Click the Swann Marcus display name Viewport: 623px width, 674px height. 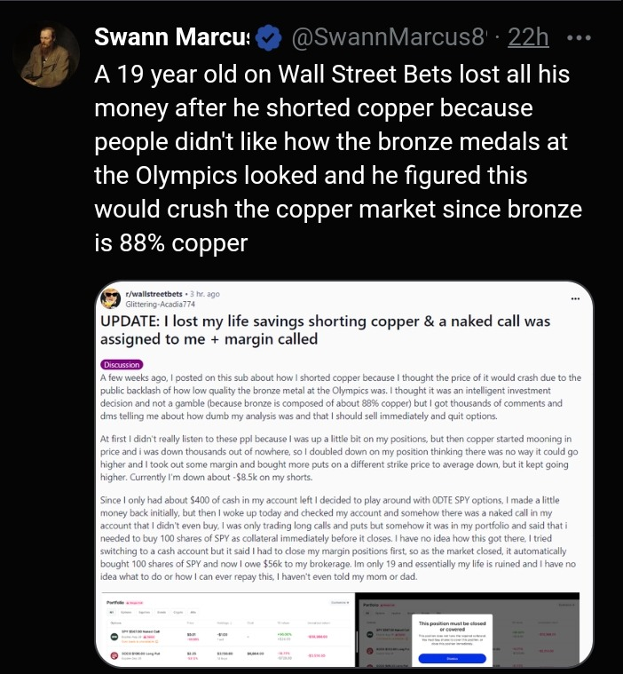pos(172,37)
